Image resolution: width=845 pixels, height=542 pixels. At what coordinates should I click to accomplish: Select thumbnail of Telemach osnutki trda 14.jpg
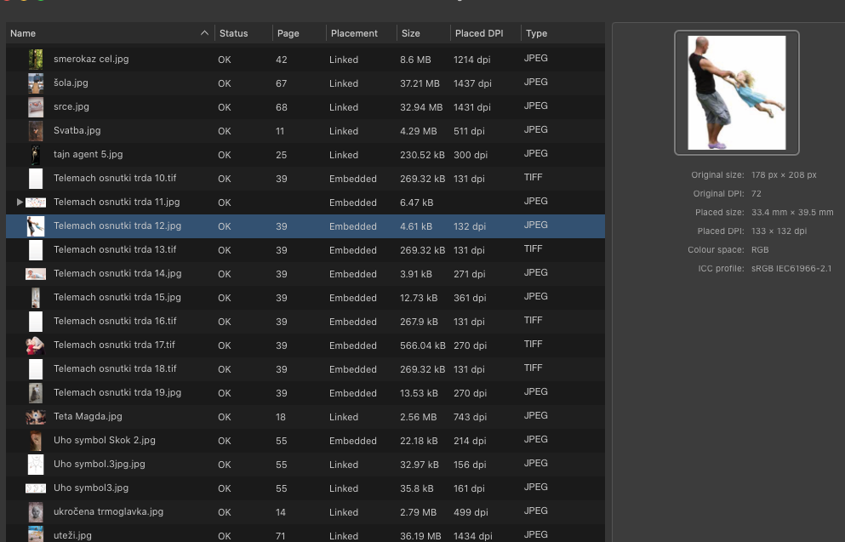[x=36, y=274]
